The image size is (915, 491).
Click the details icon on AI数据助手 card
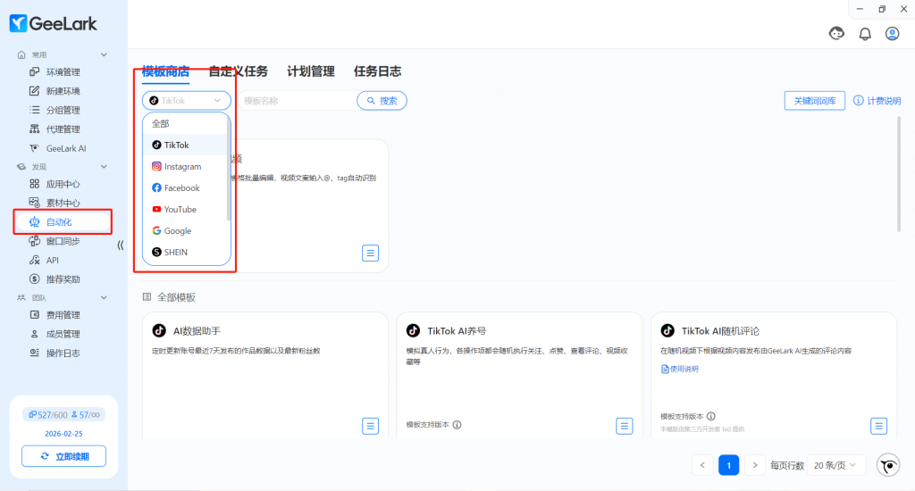point(370,426)
